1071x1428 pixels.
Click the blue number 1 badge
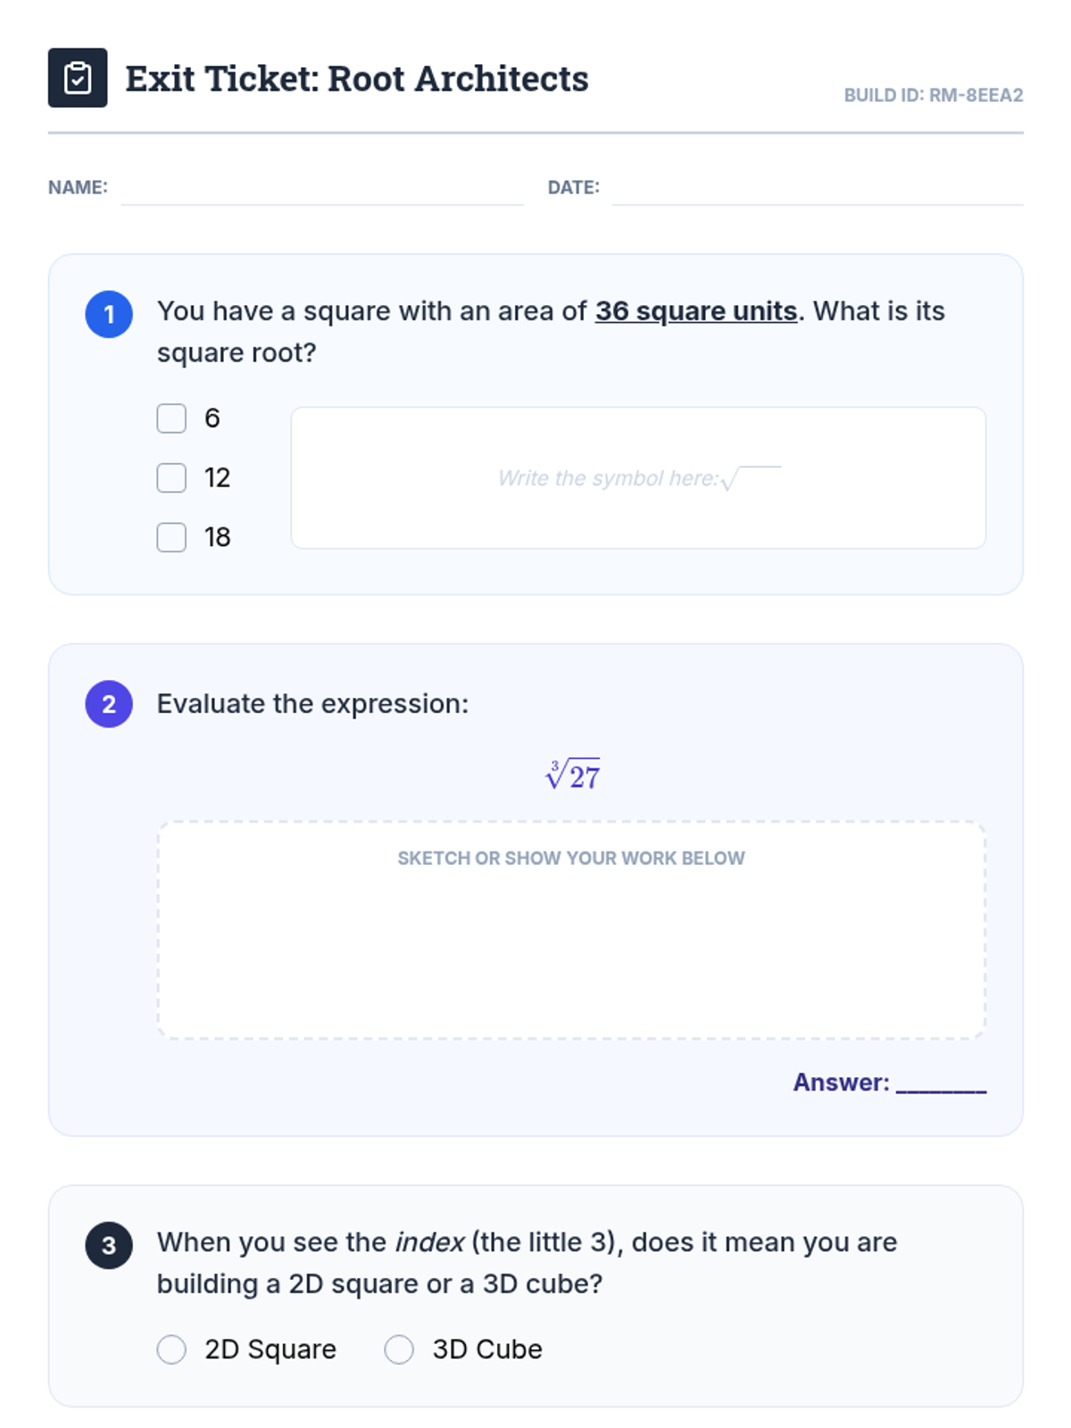point(109,314)
